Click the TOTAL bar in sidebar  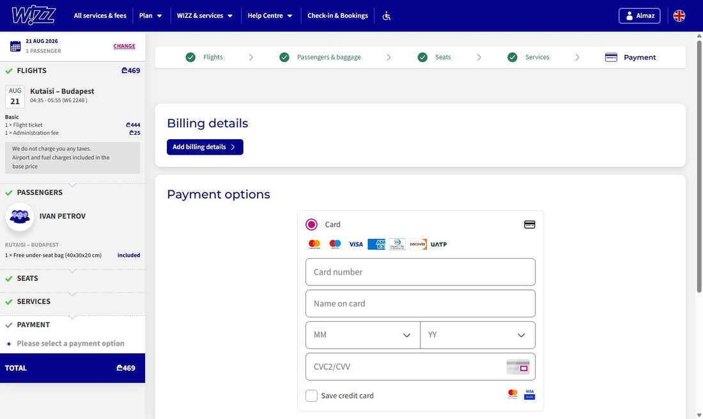coord(73,368)
